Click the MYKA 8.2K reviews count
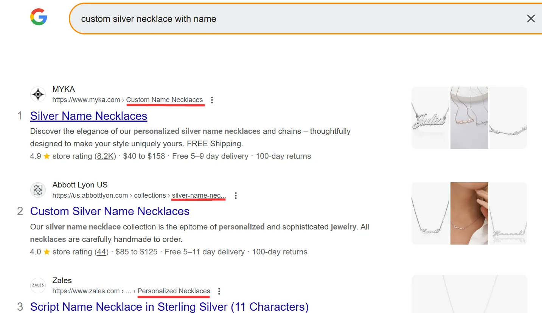The image size is (542, 313). (x=106, y=156)
